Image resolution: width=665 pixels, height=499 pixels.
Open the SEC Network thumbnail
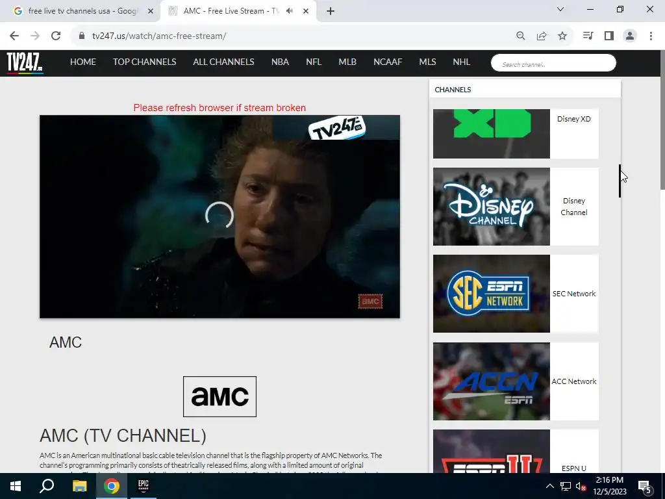pos(492,294)
